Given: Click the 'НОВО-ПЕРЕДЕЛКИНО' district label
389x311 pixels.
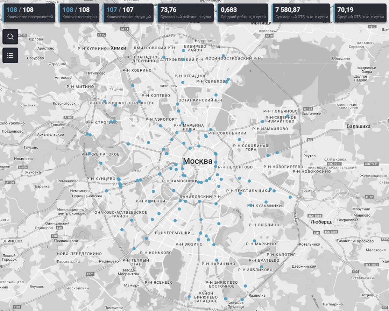Looking at the screenshot, I should coord(79,254).
